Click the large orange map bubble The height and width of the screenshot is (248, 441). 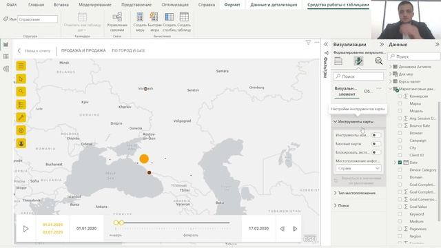(144, 158)
